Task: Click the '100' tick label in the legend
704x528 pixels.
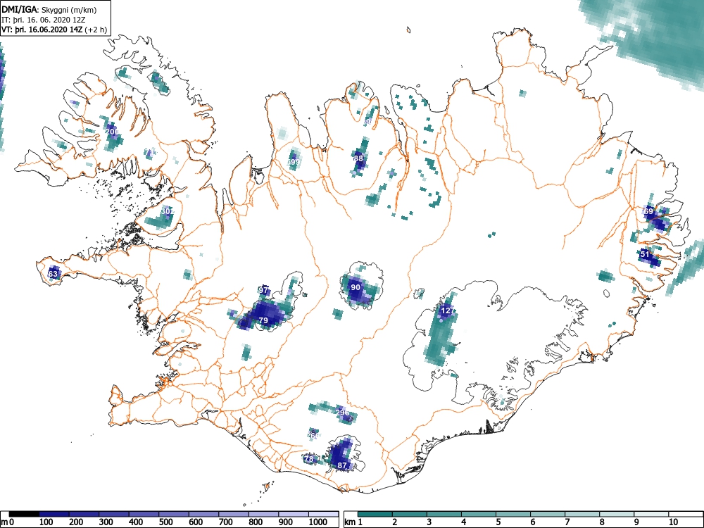Action: tap(46, 522)
